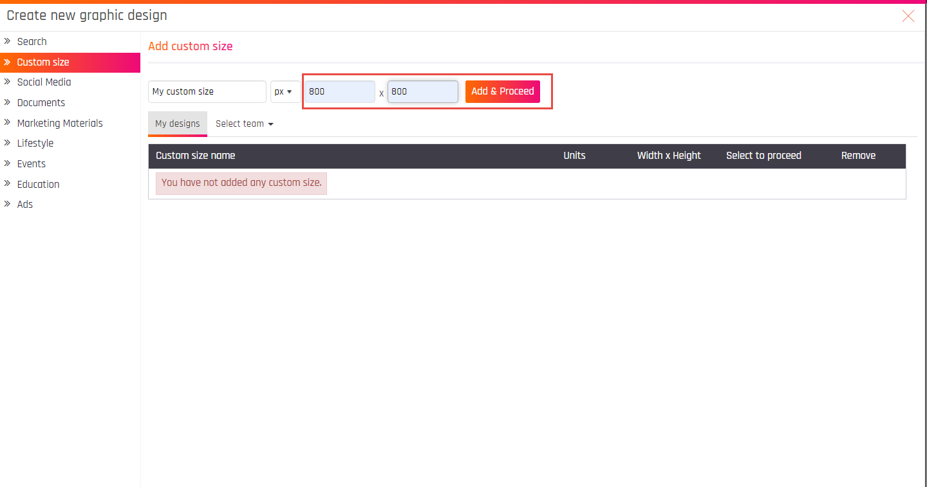Open the Marketing Materials category
This screenshot has width=927, height=487.
coord(60,123)
